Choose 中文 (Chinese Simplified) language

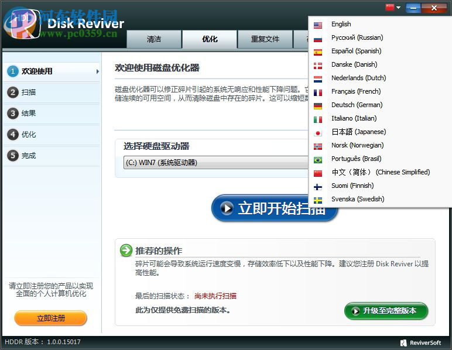(x=381, y=172)
